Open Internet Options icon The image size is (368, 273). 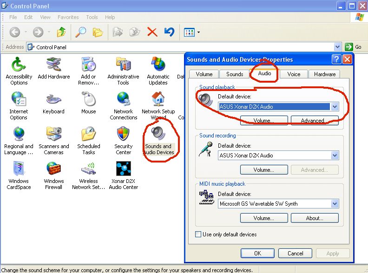tap(19, 106)
